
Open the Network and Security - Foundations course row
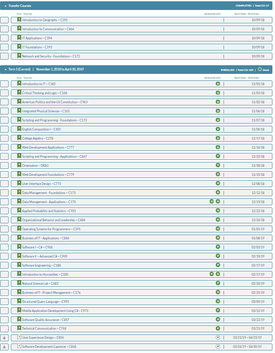click(x=51, y=56)
